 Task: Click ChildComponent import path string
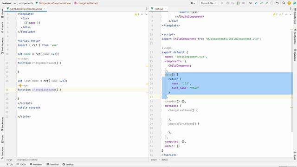(233, 39)
